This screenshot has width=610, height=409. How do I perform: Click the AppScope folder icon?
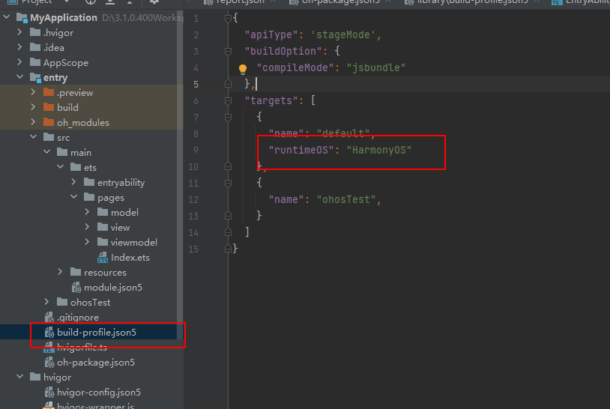[x=35, y=62]
